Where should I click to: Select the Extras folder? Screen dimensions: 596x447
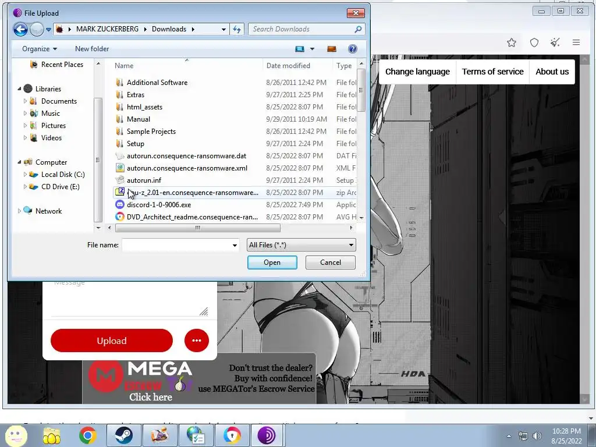click(x=135, y=95)
